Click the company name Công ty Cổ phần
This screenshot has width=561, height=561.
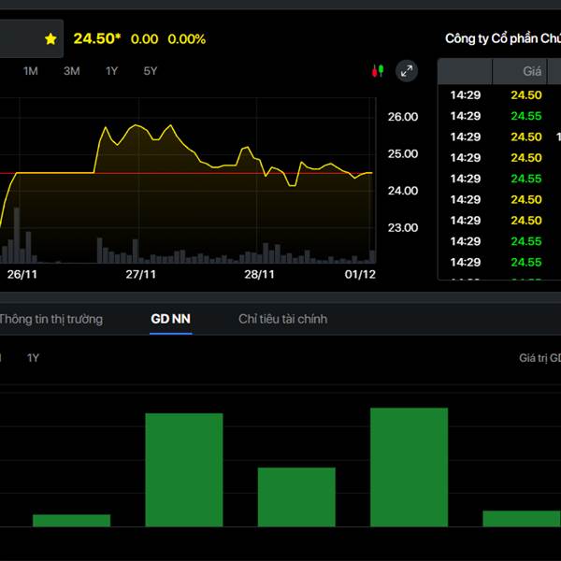click(x=502, y=38)
